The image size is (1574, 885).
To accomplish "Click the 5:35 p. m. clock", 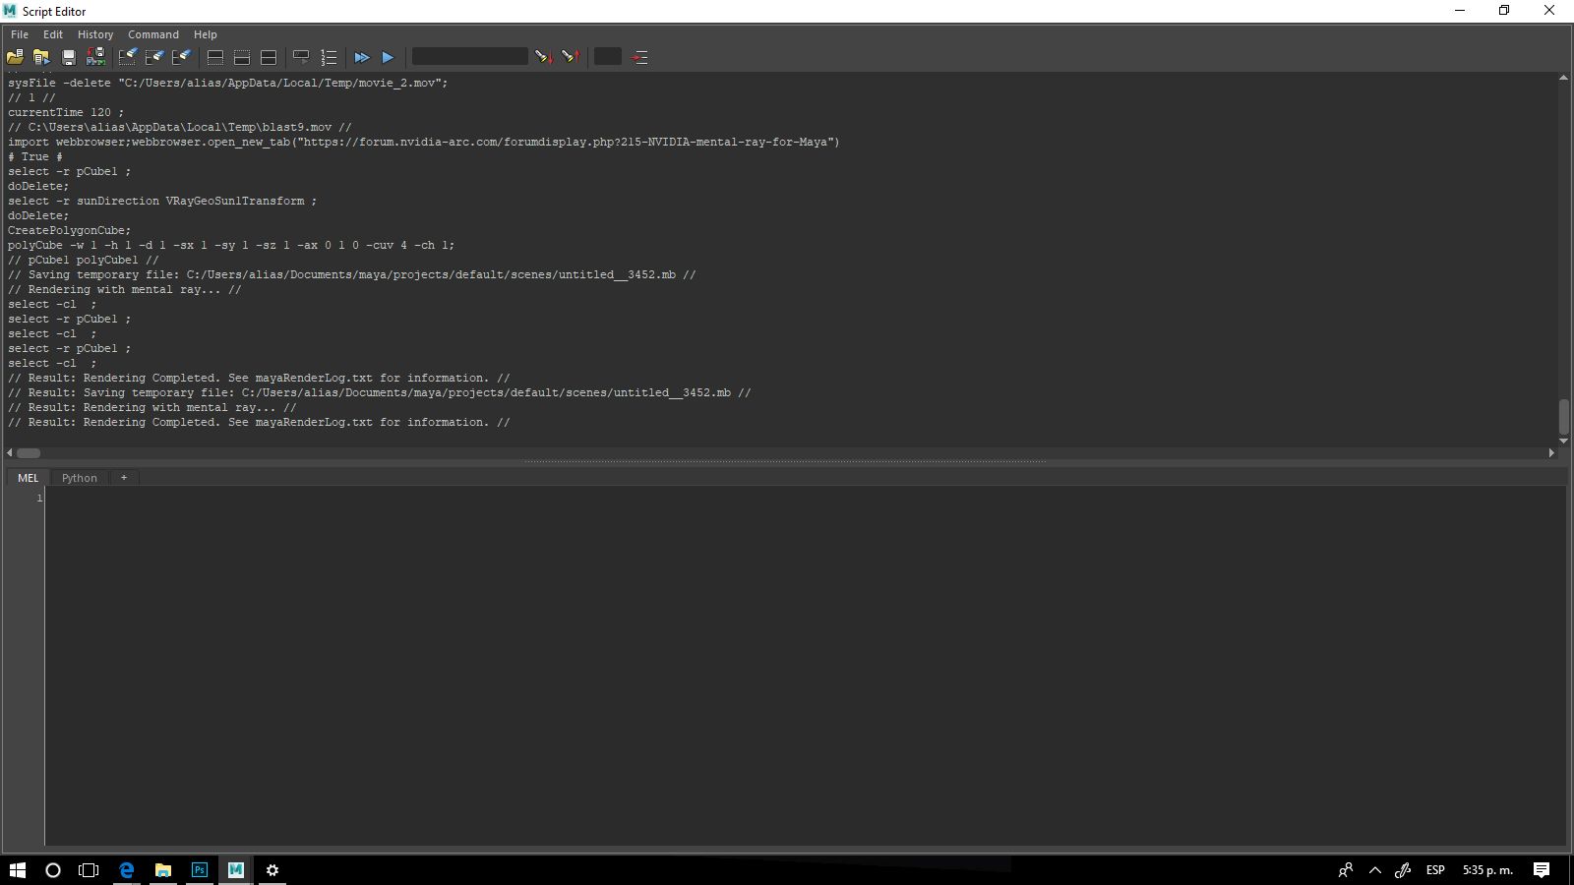I will 1487,869.
